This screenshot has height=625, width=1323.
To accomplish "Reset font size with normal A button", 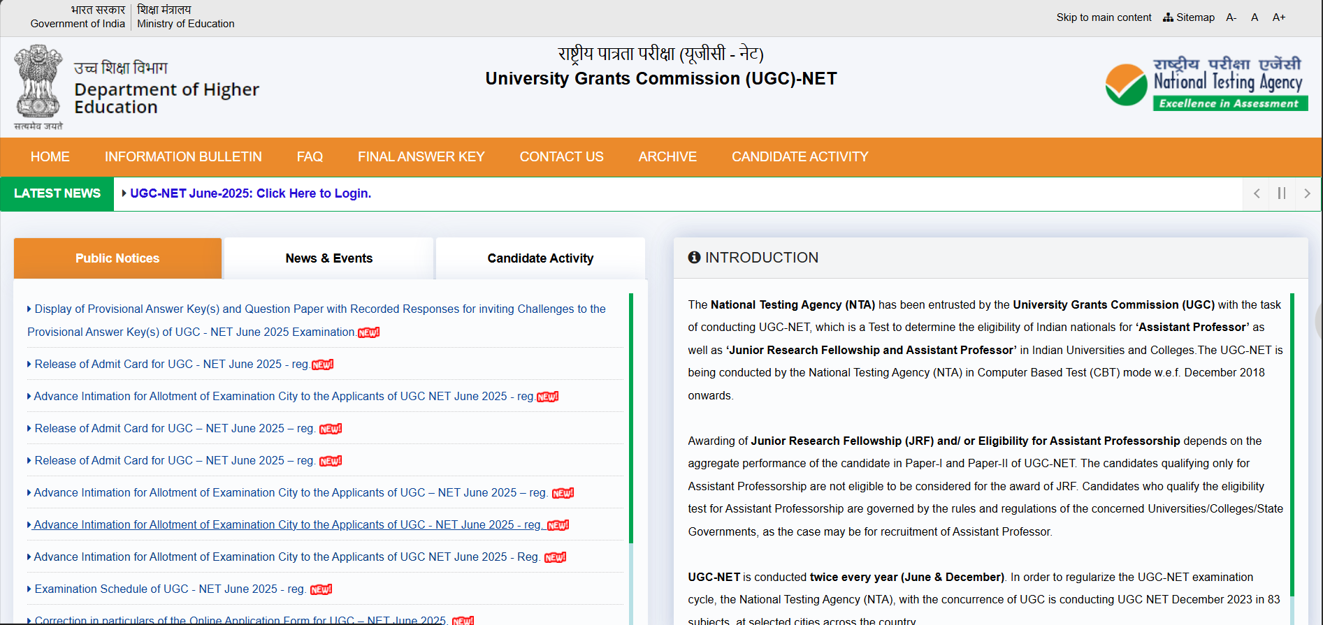I will coord(1255,17).
